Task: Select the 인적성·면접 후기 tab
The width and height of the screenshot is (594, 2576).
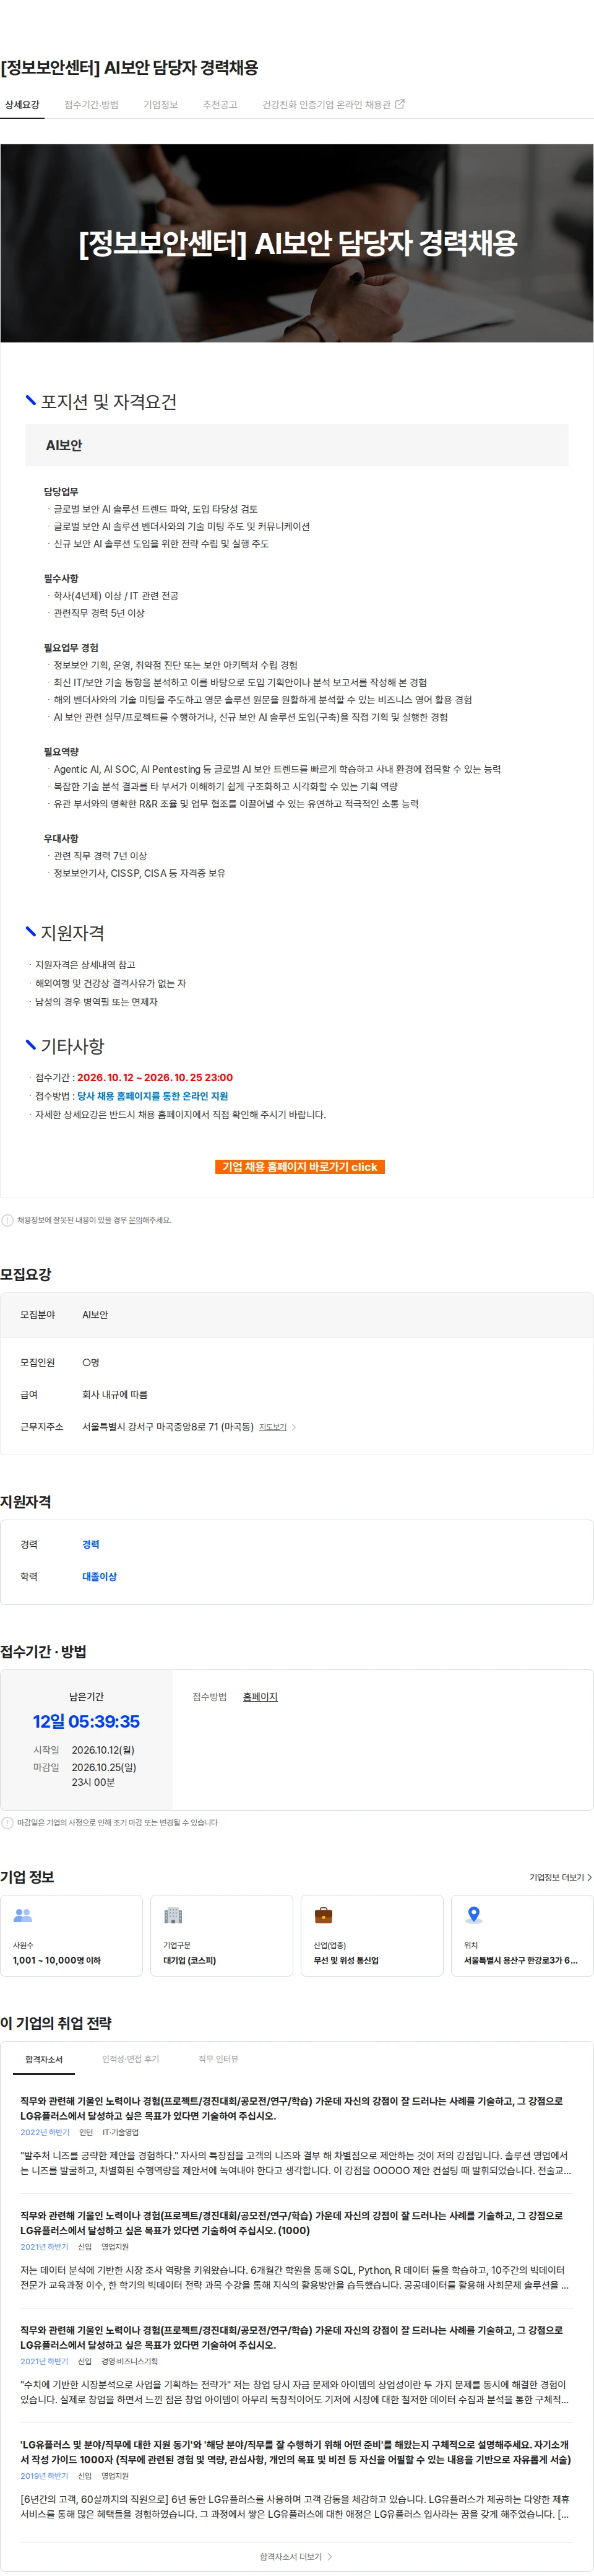Action: (130, 2060)
